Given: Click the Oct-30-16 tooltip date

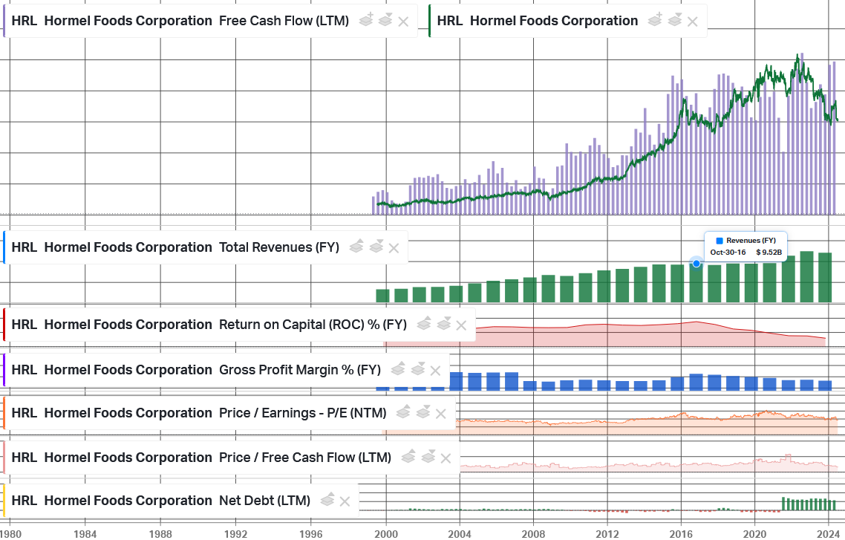Looking at the screenshot, I should [x=728, y=253].
